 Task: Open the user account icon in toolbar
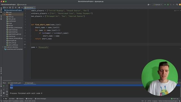(149, 5)
